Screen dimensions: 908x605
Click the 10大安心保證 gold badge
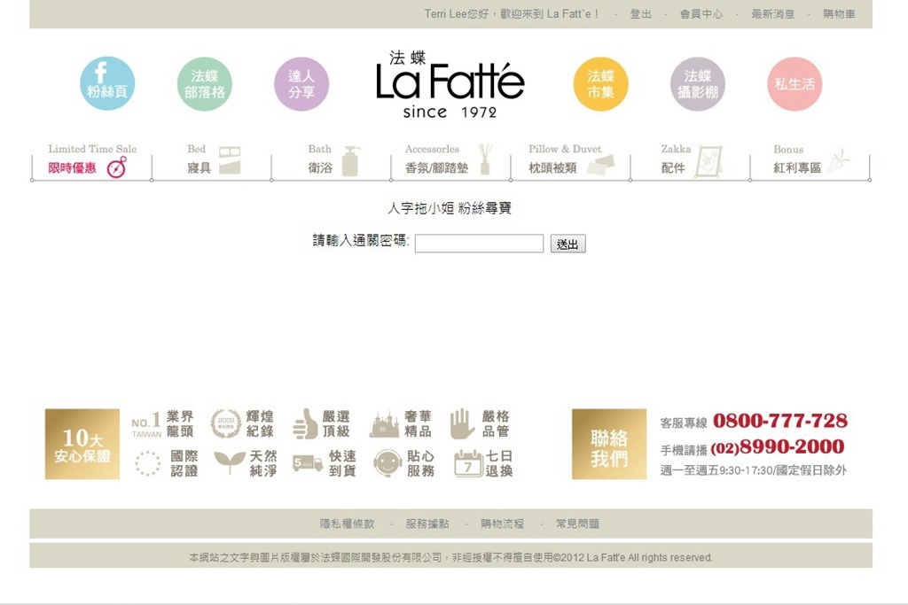coord(82,444)
